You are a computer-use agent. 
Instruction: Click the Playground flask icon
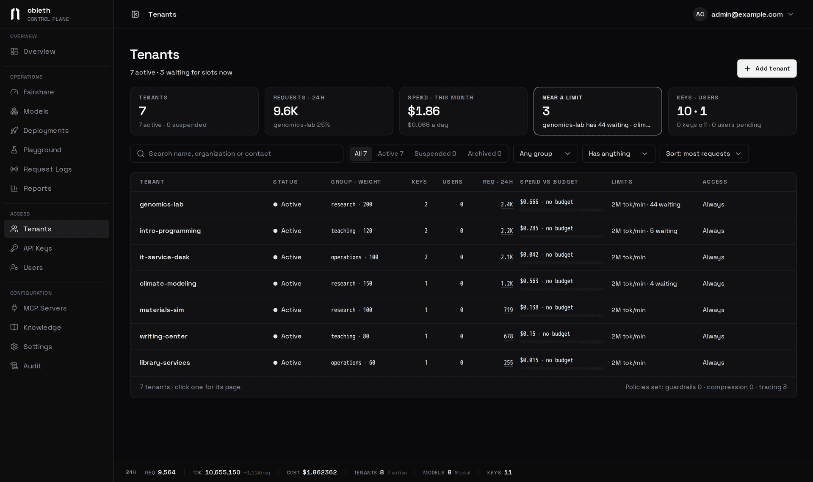pos(14,150)
